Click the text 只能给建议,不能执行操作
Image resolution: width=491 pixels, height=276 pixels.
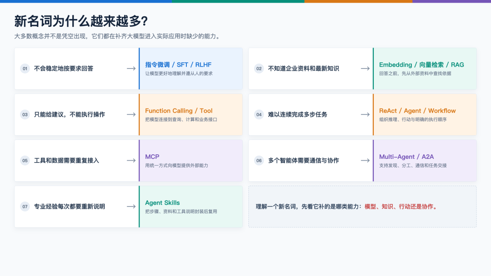70,114
